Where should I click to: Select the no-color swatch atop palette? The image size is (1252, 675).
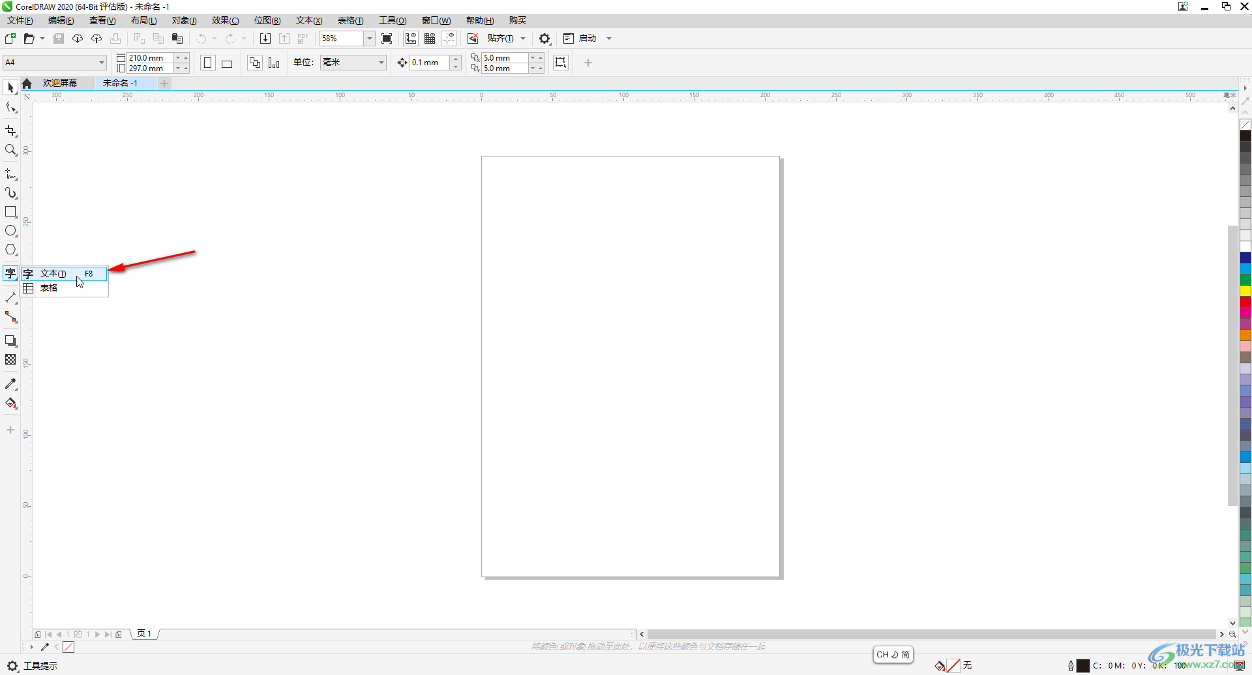[x=1245, y=124]
